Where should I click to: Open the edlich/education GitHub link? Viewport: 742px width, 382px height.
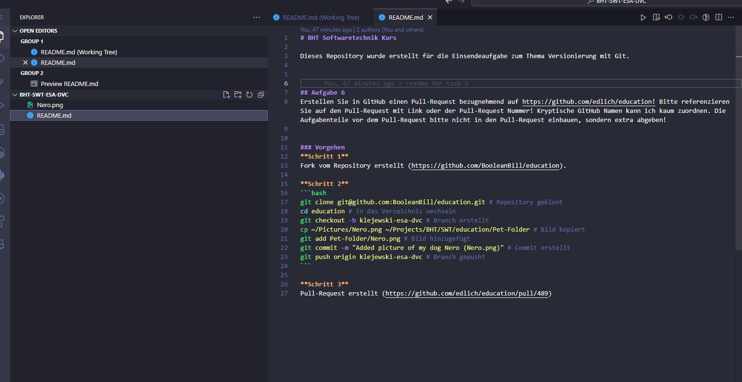point(589,102)
